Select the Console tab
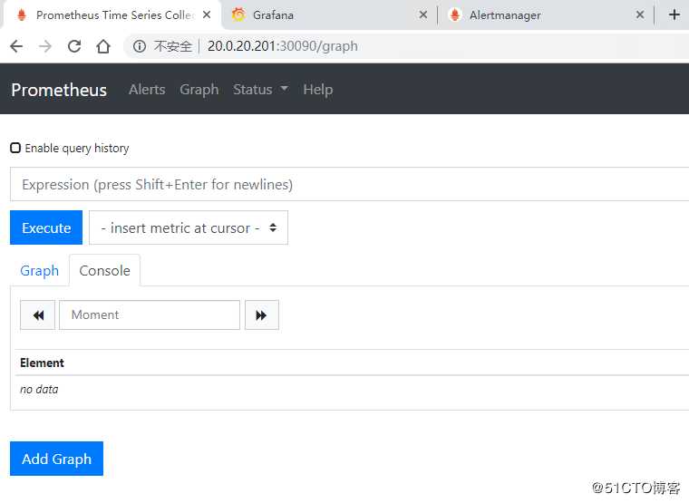 click(104, 271)
